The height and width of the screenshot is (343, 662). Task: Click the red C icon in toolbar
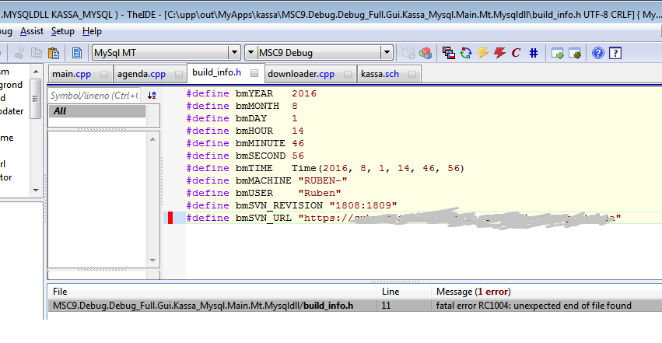(x=516, y=53)
